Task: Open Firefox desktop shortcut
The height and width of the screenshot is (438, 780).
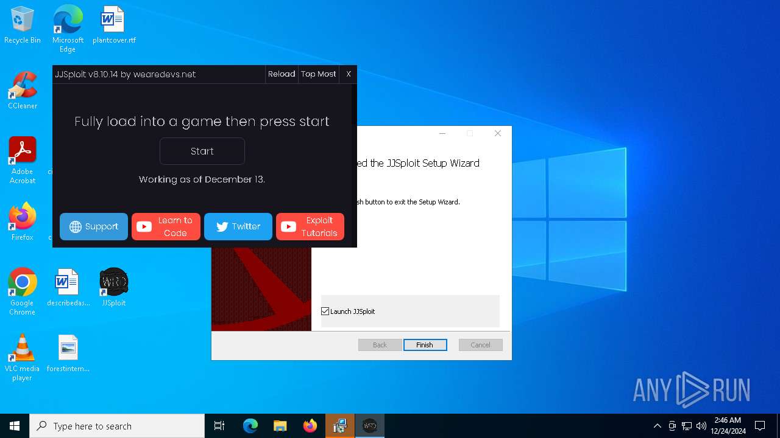Action: (23, 222)
